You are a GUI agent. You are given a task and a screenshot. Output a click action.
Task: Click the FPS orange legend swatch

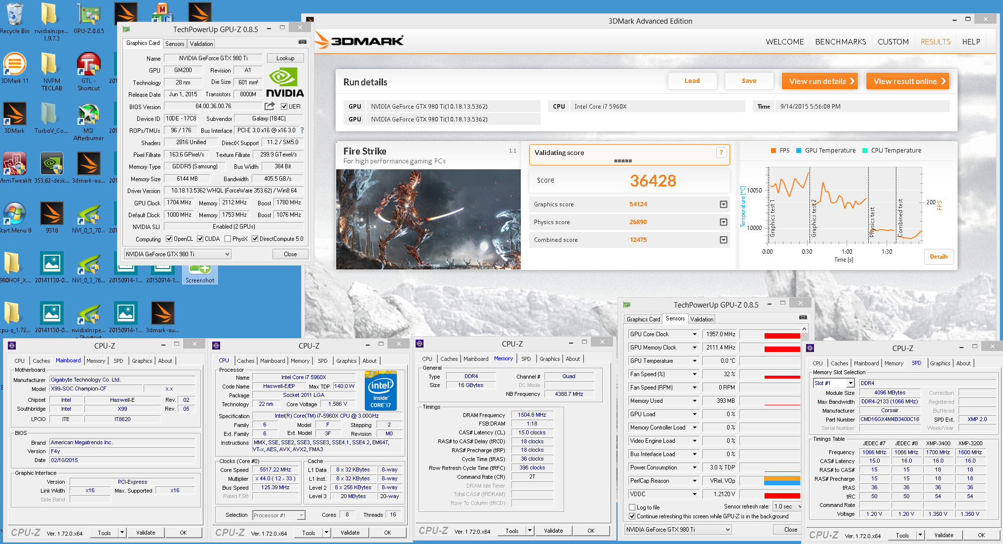point(773,151)
